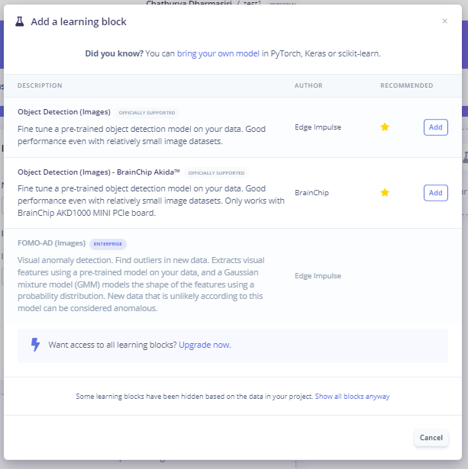Click 'Show all blocks anyway' link

[352, 397]
